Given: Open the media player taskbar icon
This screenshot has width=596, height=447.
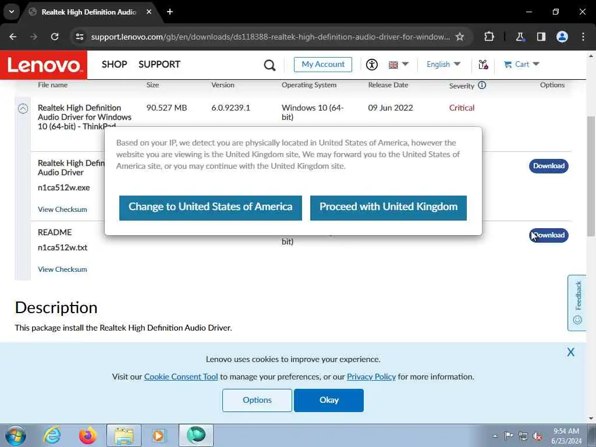Looking at the screenshot, I should [158, 435].
